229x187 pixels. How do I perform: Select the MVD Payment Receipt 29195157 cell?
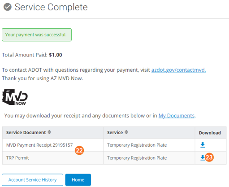point(39,145)
